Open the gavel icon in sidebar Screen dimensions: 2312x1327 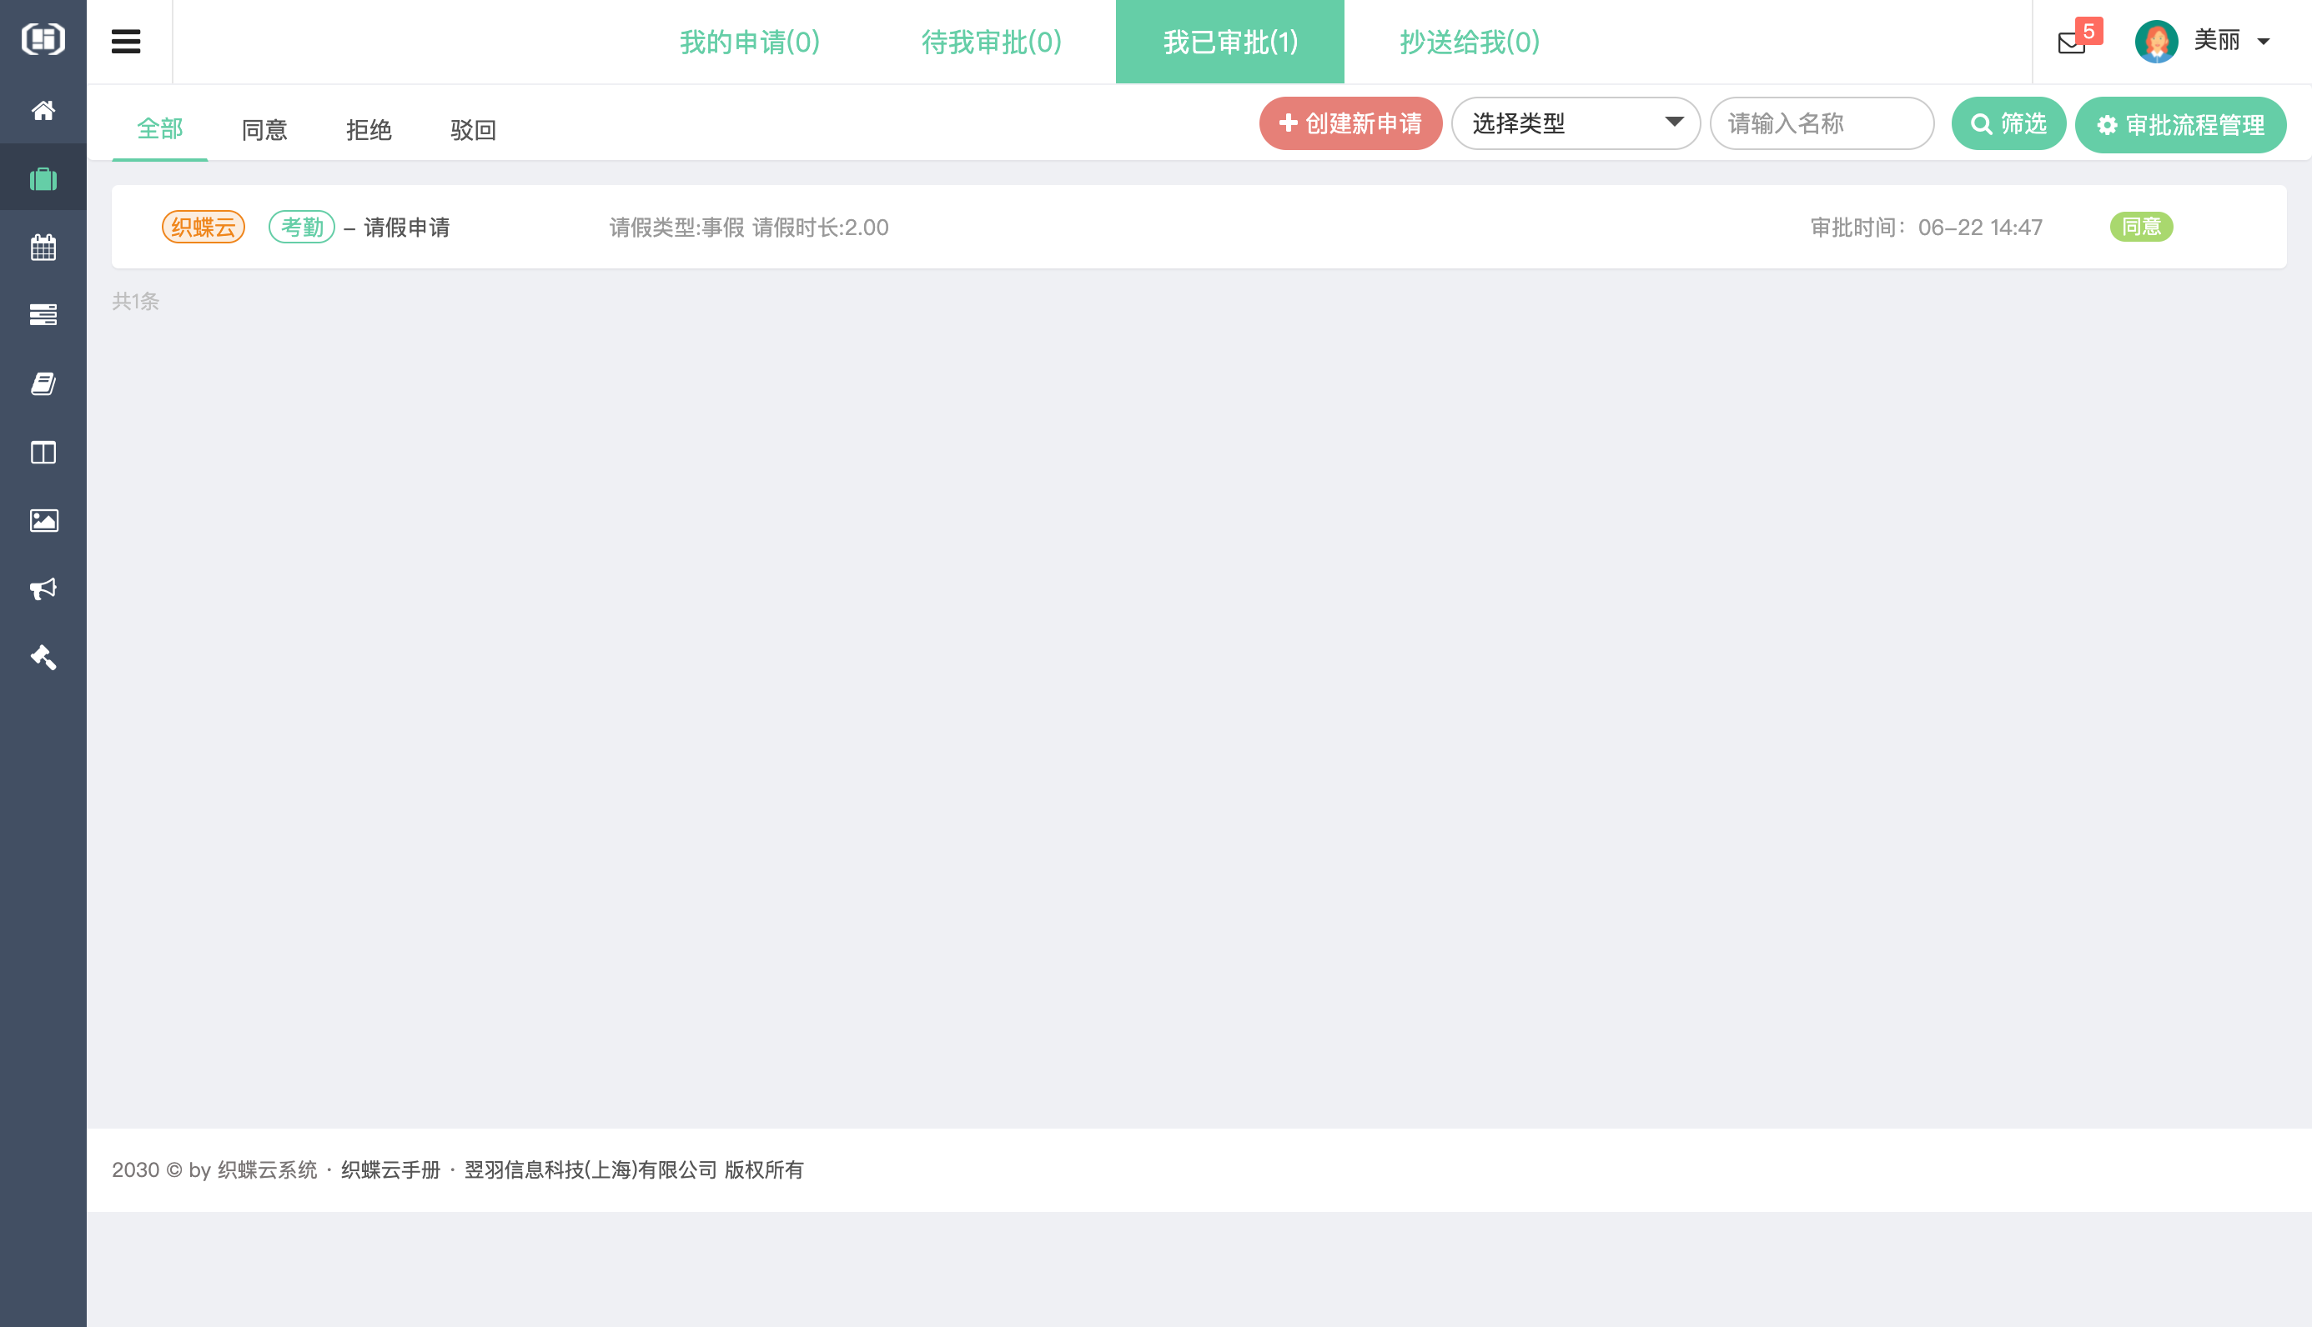point(43,657)
